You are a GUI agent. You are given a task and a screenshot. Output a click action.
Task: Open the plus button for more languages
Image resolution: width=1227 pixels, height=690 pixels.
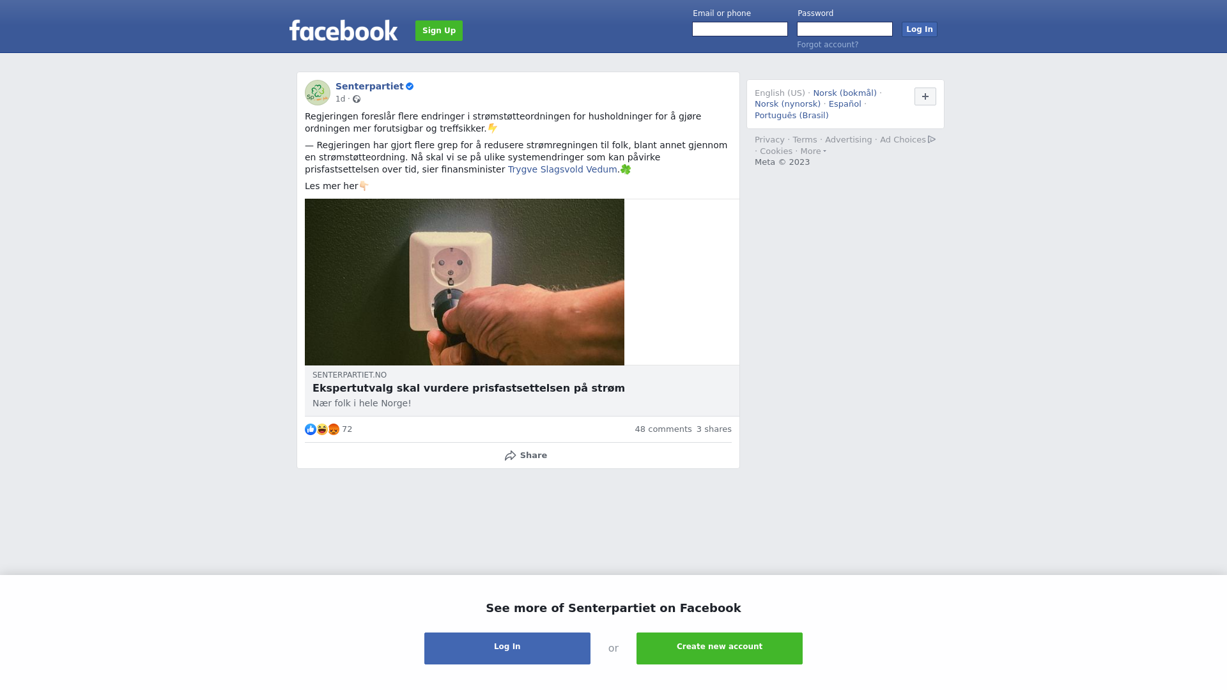(925, 96)
